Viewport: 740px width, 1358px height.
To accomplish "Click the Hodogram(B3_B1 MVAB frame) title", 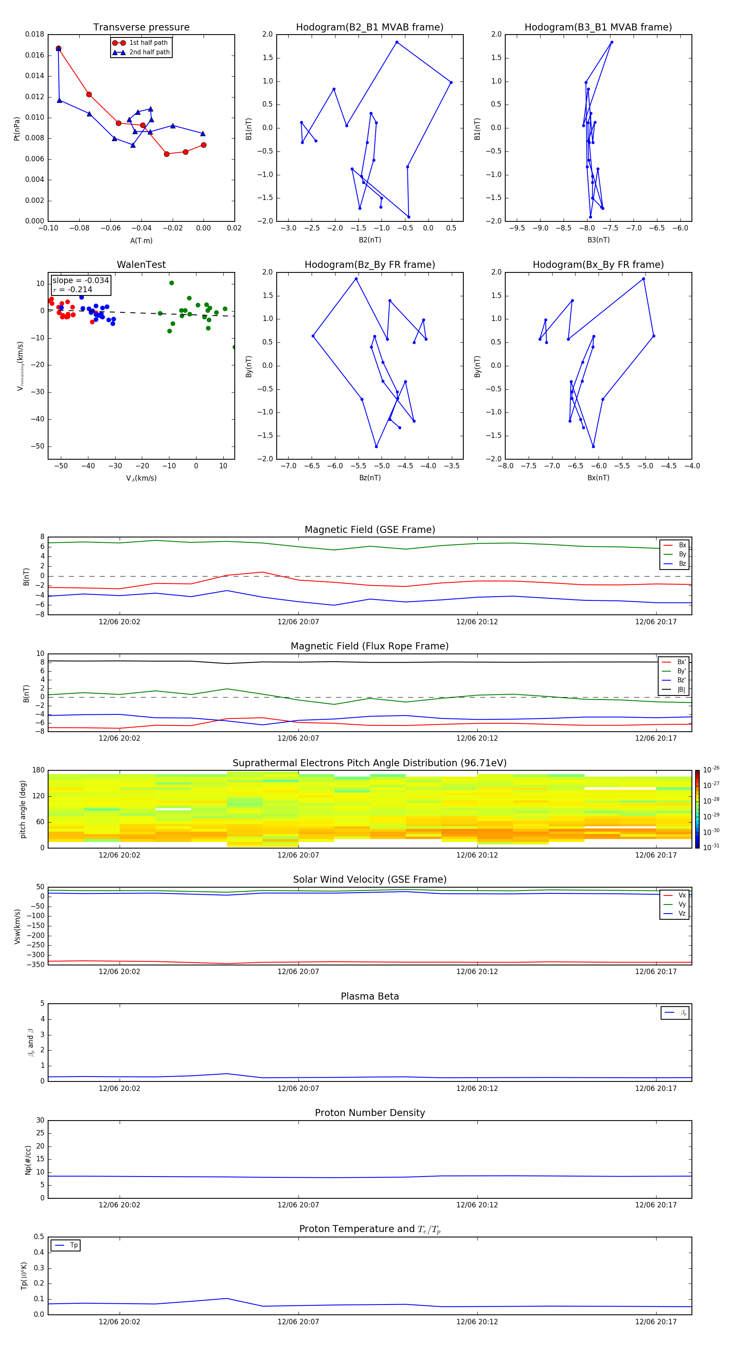I will click(598, 27).
